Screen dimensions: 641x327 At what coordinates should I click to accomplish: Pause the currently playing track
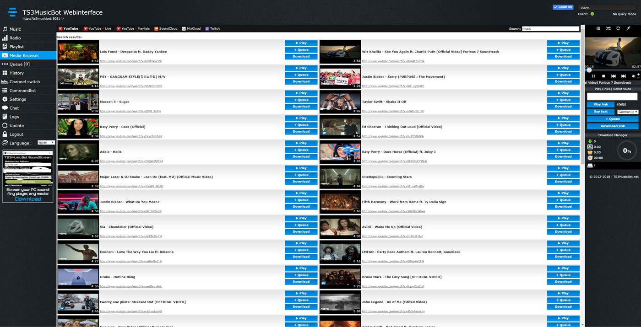pos(593,76)
